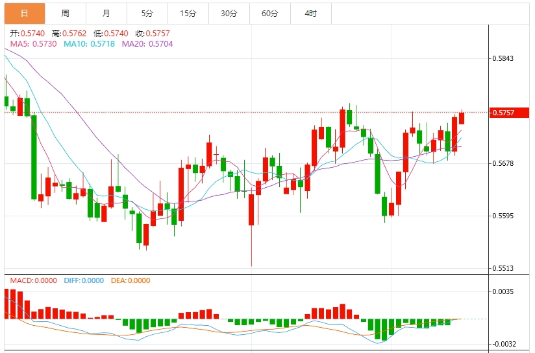Click the 0.0035 MACD axis label

click(503, 291)
